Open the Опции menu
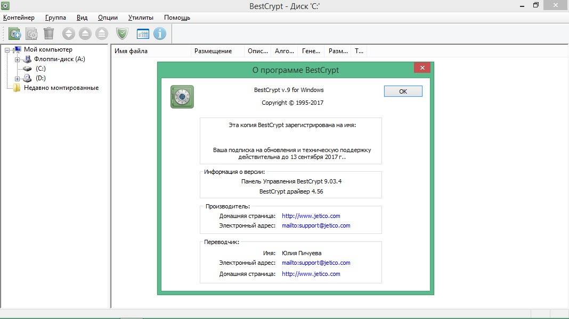The width and height of the screenshot is (569, 319). 108,18
